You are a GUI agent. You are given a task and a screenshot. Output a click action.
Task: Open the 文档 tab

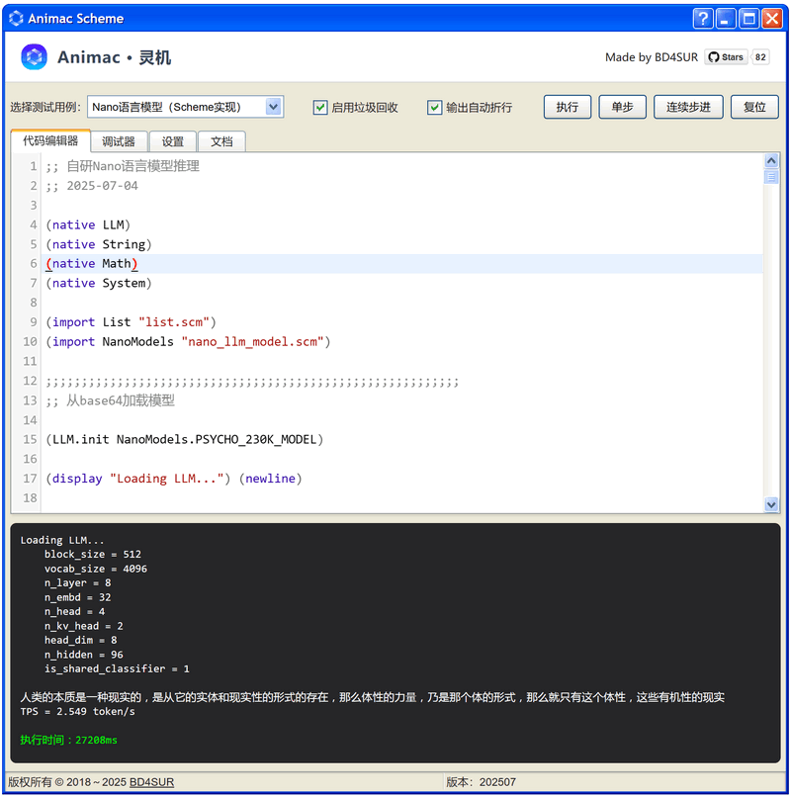click(221, 141)
